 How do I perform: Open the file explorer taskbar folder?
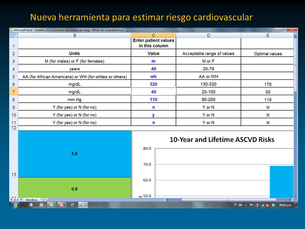pyautogui.click(x=52, y=205)
